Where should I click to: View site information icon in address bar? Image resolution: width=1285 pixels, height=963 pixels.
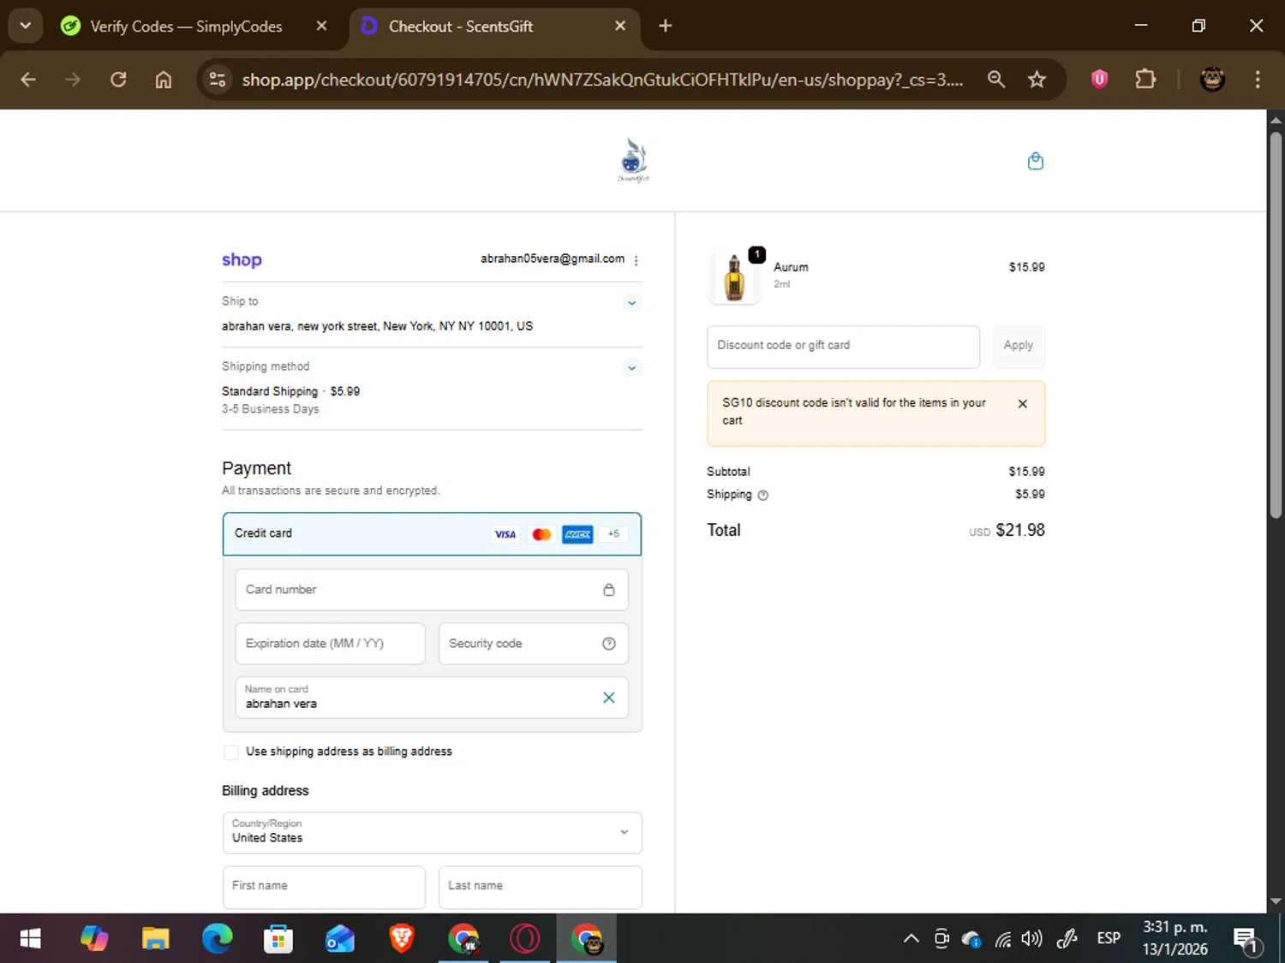[218, 80]
